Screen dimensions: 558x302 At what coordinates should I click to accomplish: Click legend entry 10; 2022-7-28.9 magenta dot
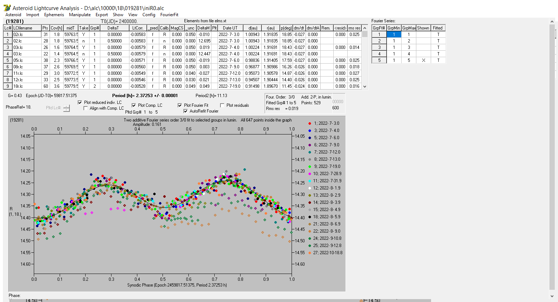point(310,174)
